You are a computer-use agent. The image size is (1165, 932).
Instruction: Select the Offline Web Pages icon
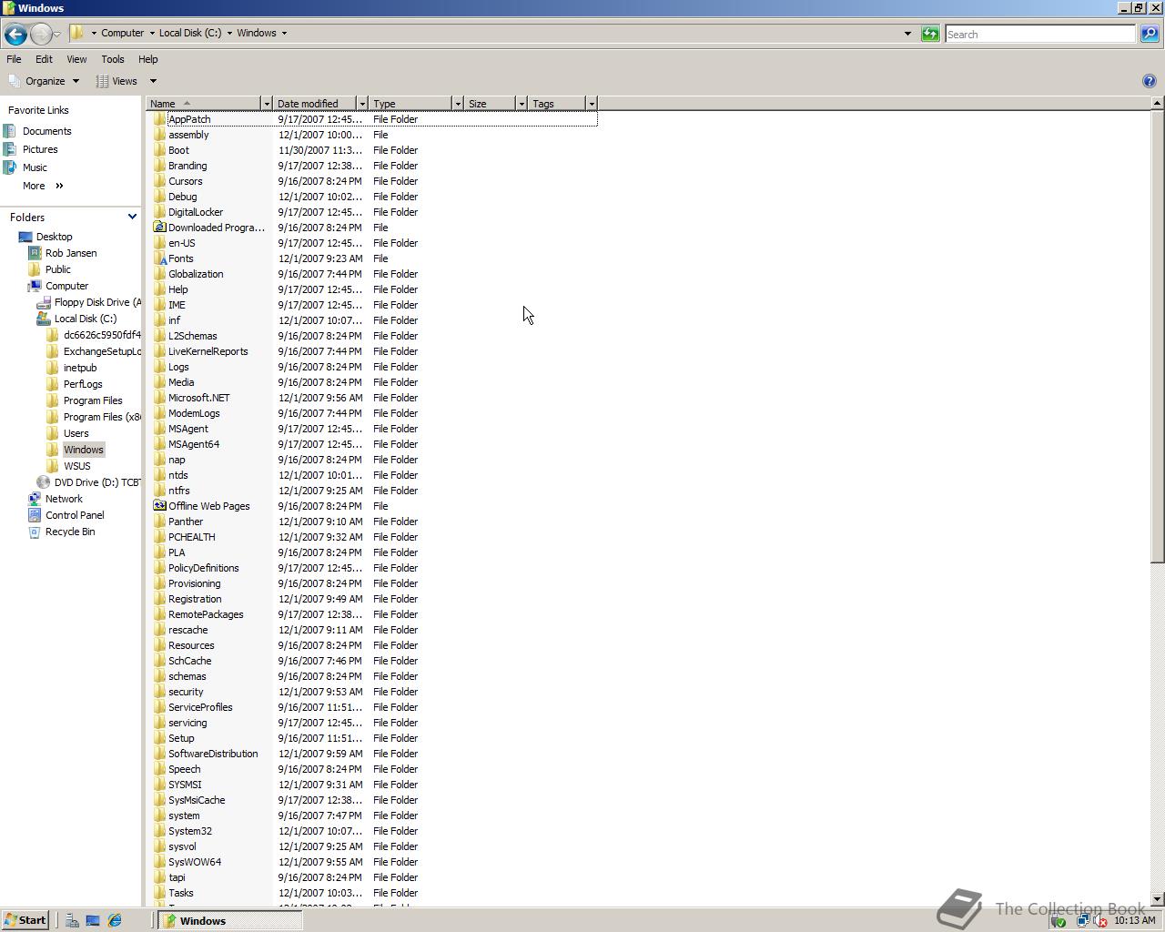click(x=160, y=506)
